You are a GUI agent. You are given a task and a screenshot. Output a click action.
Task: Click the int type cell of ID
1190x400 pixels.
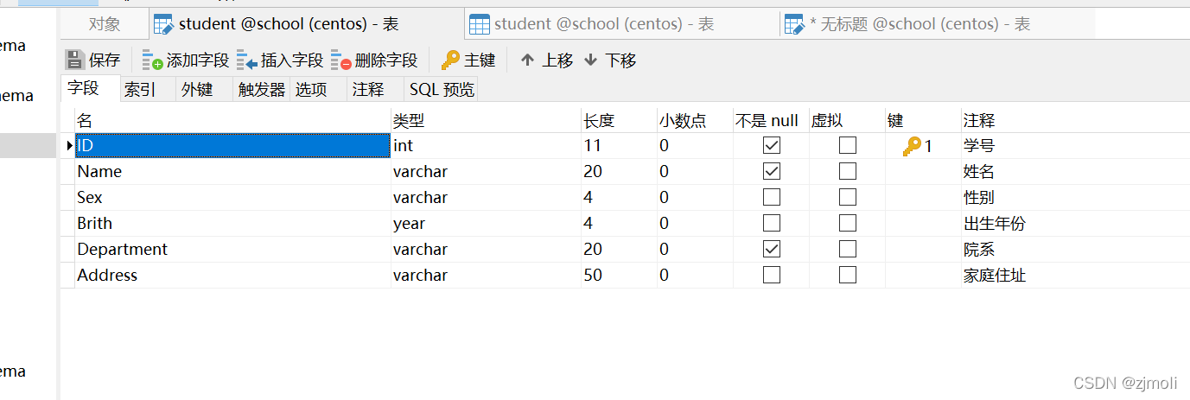[486, 146]
